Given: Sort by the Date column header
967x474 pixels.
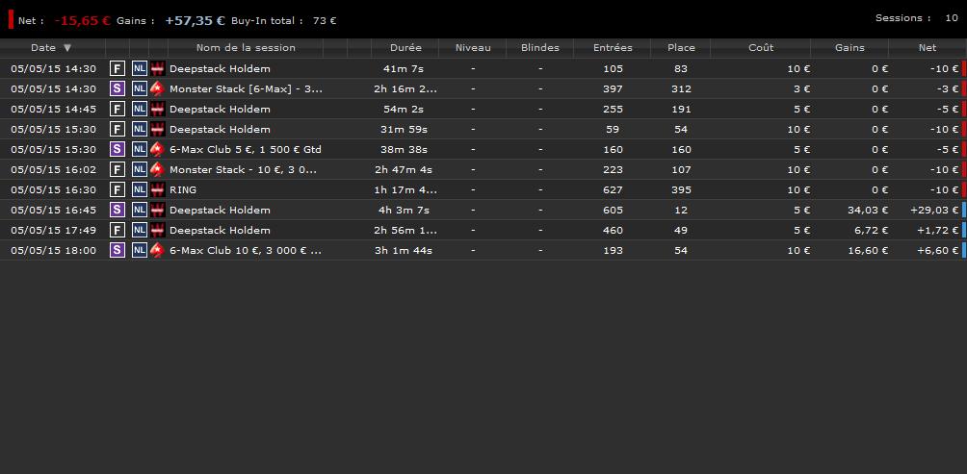Looking at the screenshot, I should pyautogui.click(x=43, y=47).
